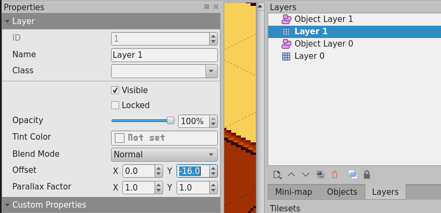Select Object Layer 0 in the layer list

pos(355,44)
